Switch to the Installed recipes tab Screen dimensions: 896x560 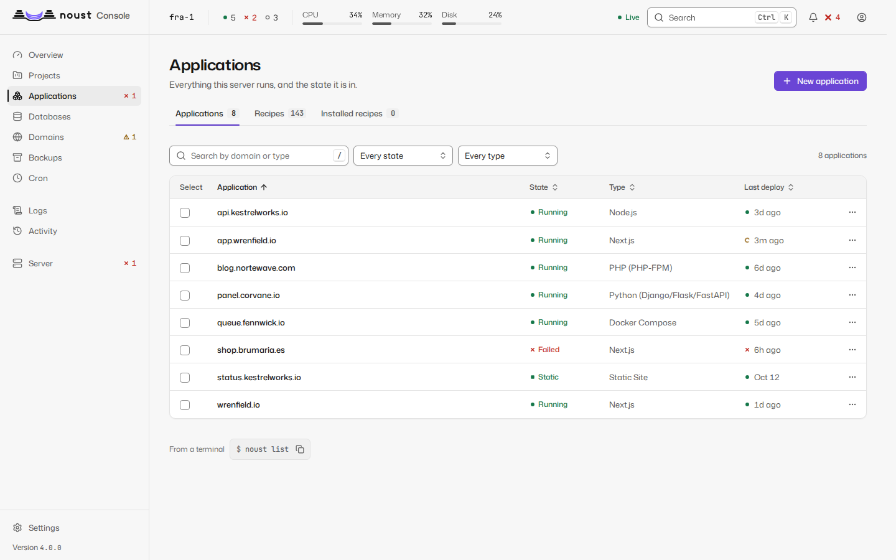(x=360, y=113)
